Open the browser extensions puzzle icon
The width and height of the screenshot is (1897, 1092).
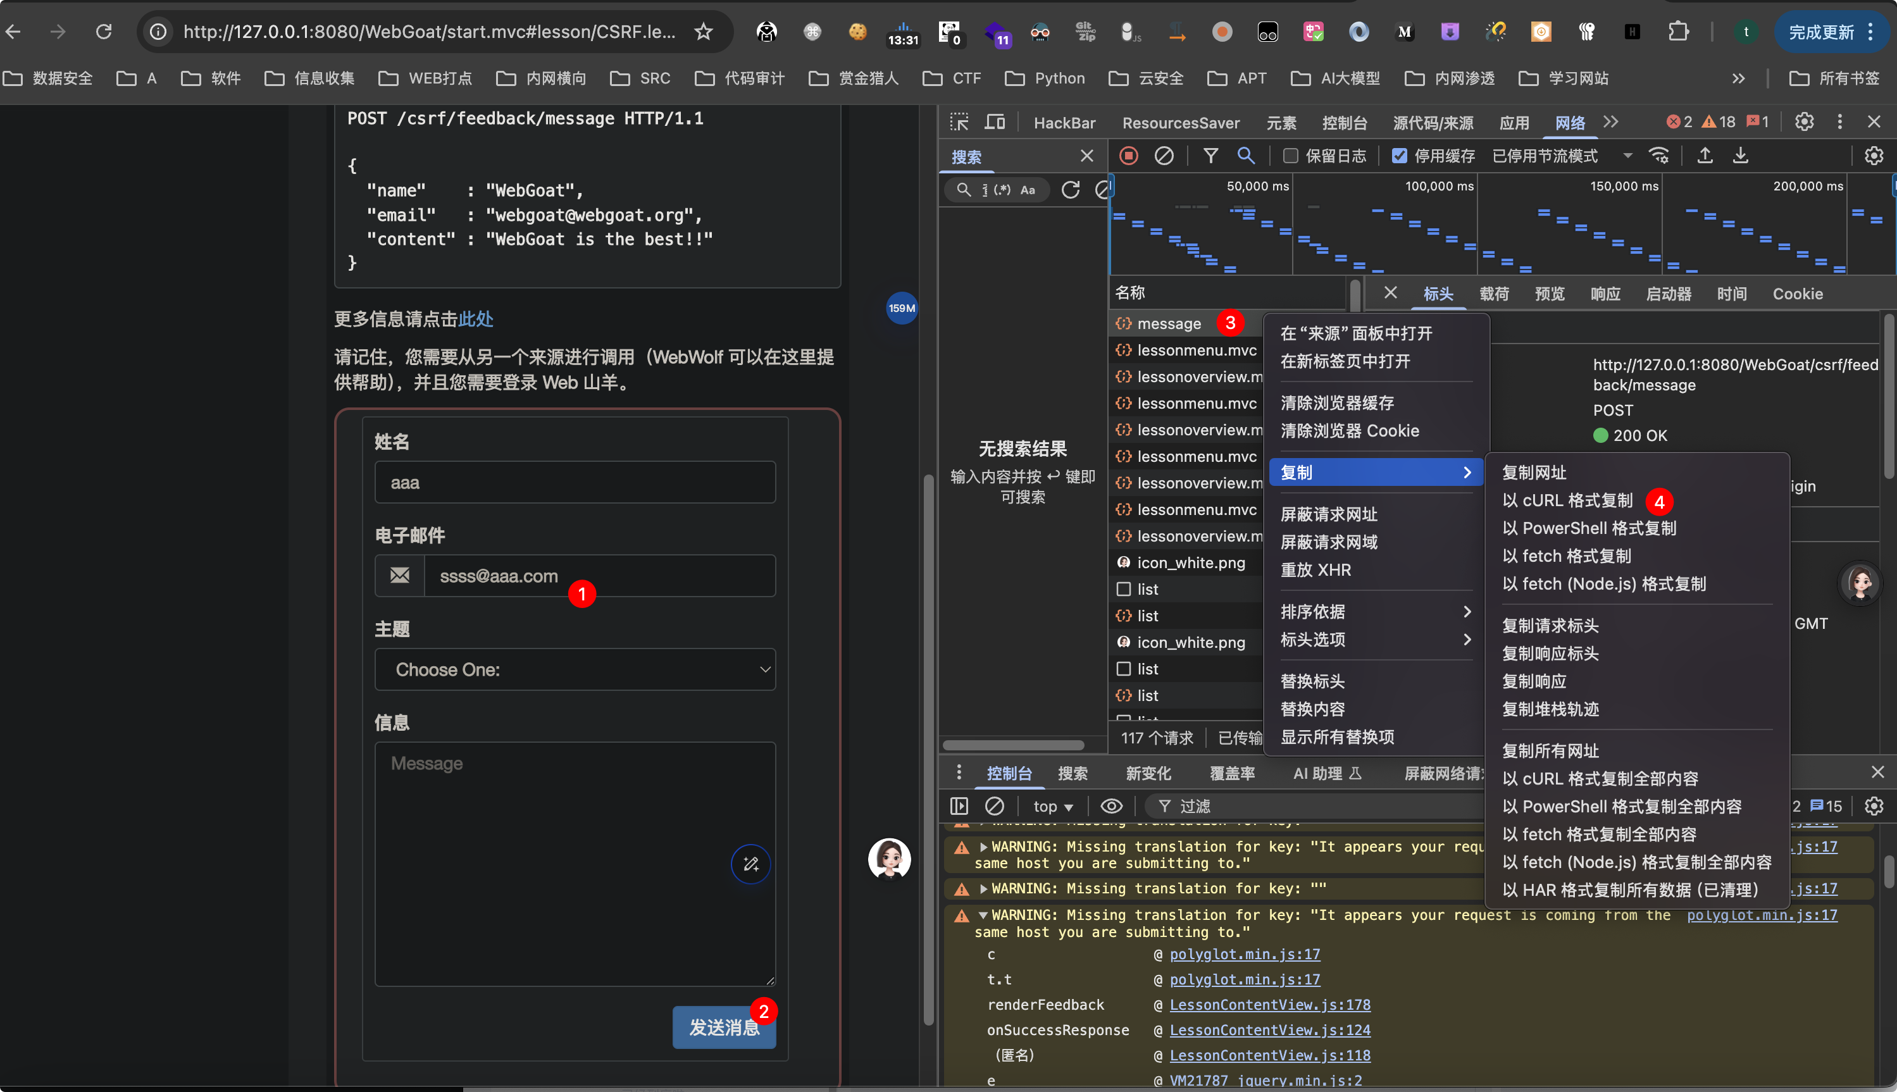(x=1677, y=32)
